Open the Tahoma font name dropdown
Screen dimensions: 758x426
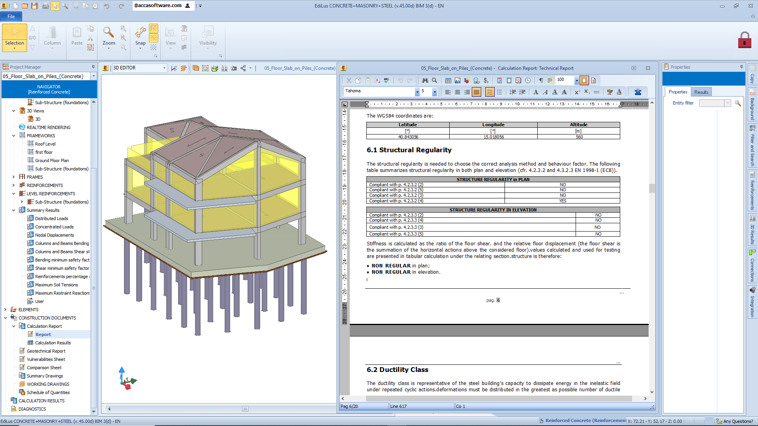417,92
